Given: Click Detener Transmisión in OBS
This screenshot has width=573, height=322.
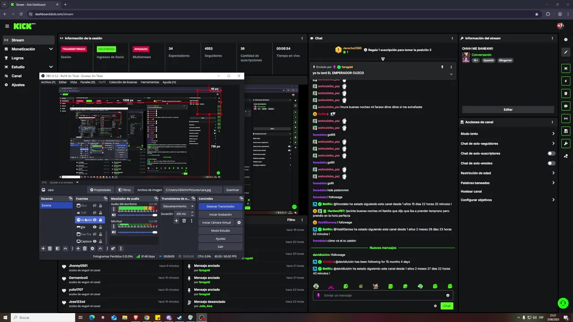Looking at the screenshot, I should click(x=220, y=206).
